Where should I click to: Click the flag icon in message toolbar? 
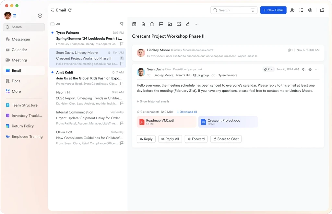[x=161, y=24]
